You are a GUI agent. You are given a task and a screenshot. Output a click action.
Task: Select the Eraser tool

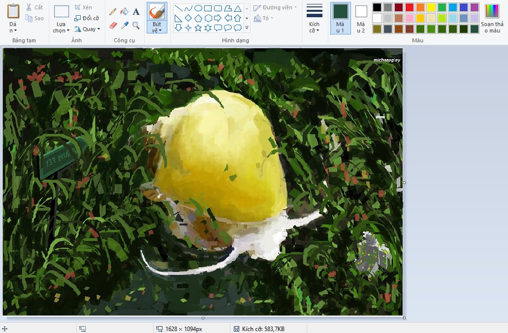113,25
